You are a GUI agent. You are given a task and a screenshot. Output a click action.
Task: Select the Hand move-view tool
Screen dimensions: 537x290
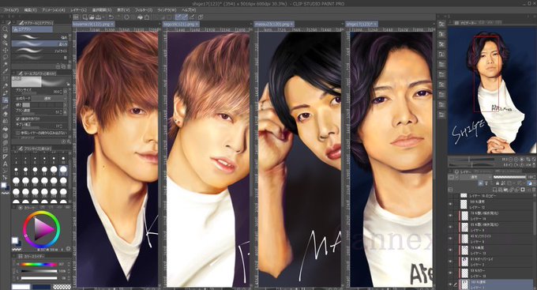click(5, 36)
